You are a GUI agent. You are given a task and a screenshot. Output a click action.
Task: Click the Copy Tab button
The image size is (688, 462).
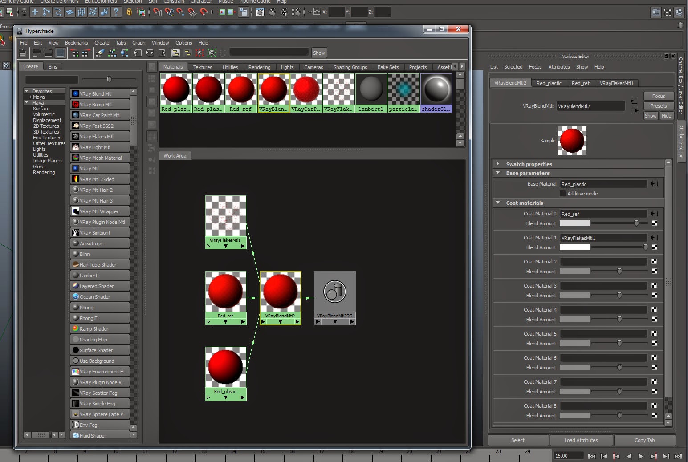pyautogui.click(x=644, y=440)
